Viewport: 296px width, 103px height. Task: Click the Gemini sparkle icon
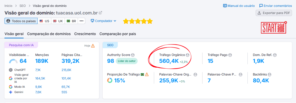pyautogui.click(x=11, y=92)
